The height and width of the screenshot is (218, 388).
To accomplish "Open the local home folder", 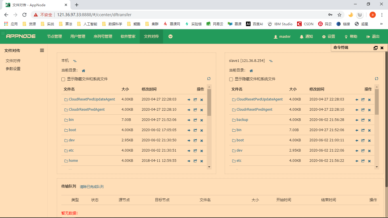I will pos(73,161).
